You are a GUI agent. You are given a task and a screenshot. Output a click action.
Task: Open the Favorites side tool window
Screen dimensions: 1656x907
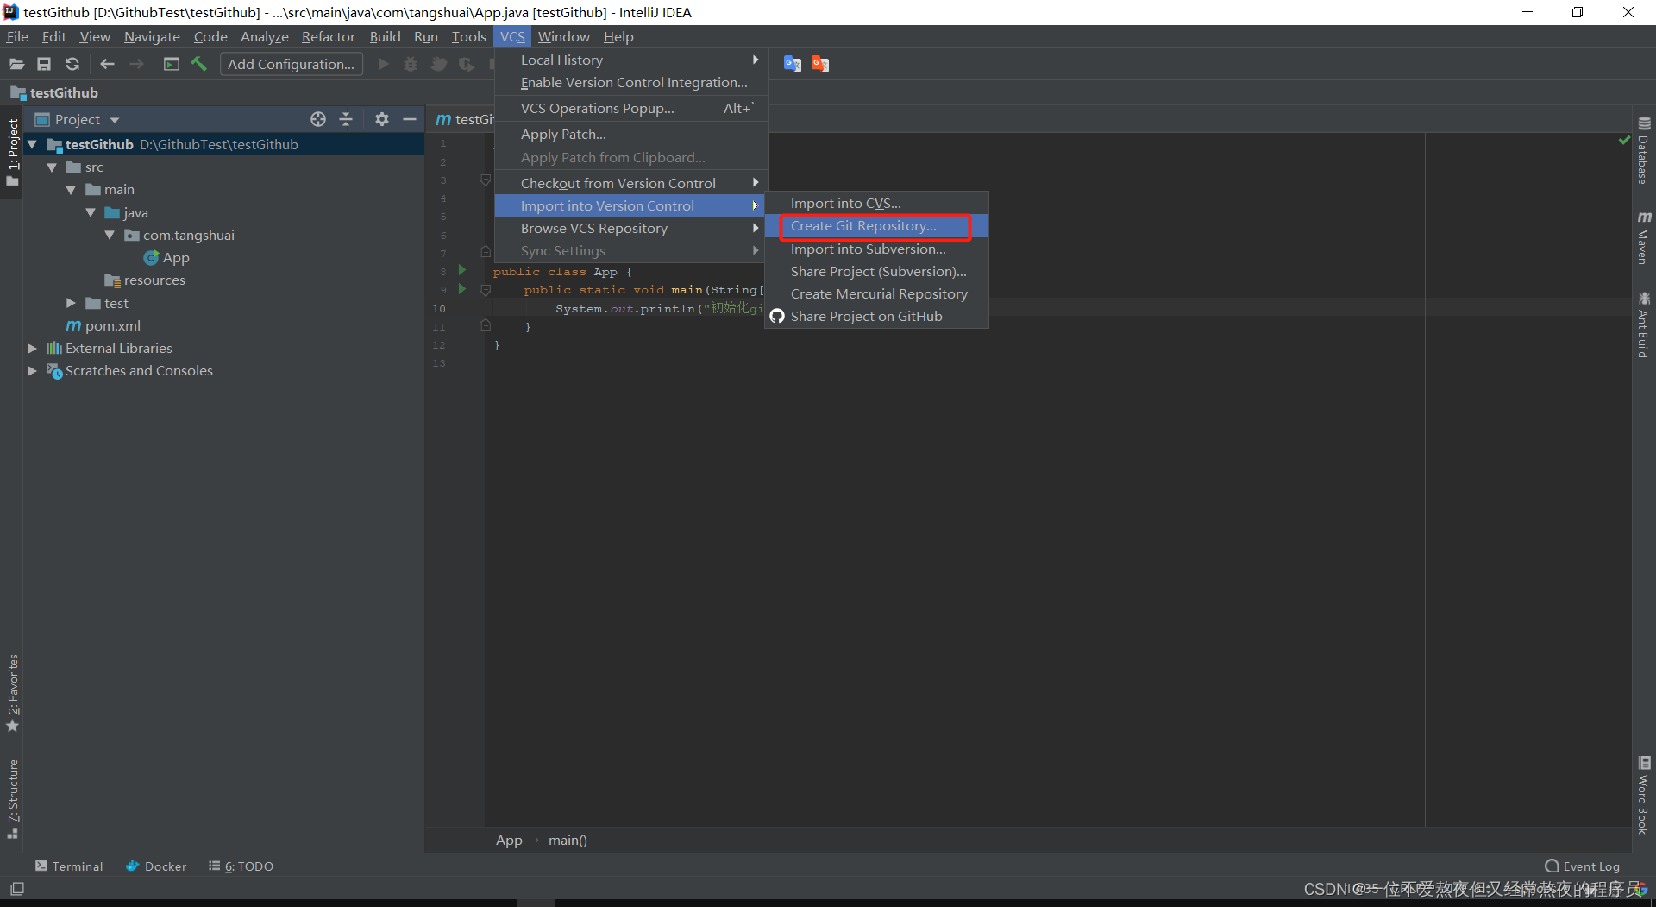click(x=12, y=693)
